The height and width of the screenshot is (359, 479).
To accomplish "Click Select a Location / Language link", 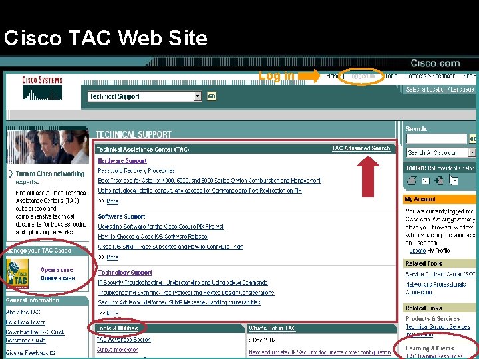I will 440,90.
